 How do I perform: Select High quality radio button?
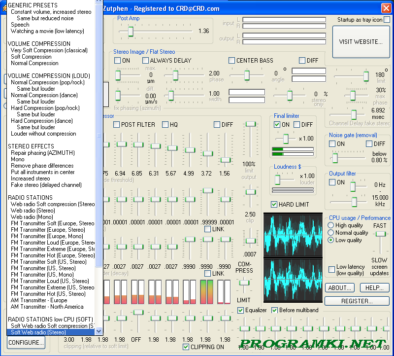coord(331,225)
